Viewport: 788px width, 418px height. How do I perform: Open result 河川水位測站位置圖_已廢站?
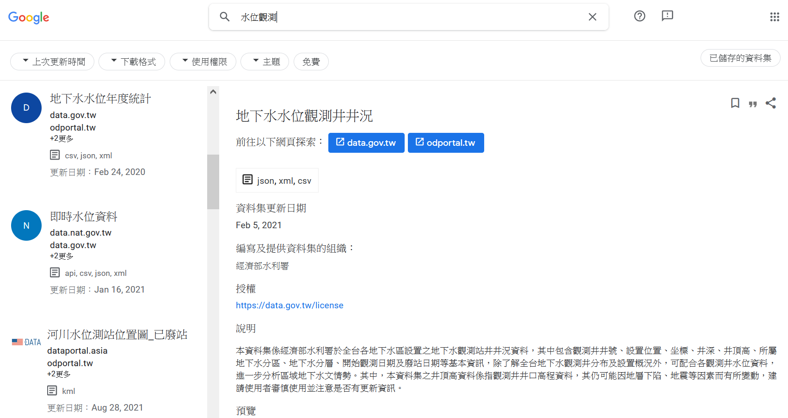[x=117, y=334]
